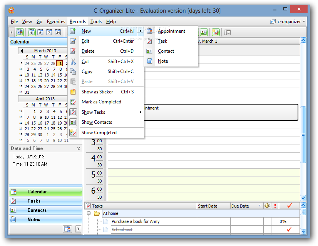Open the Help menu
This screenshot has height=246, width=318.
(111, 22)
